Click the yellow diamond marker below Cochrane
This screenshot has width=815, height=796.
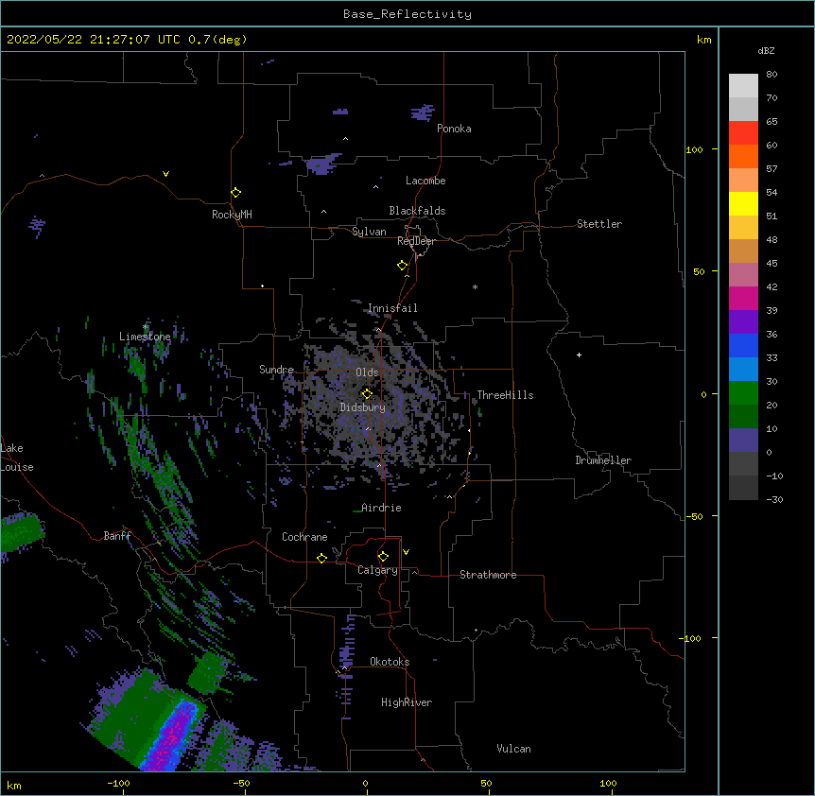(x=321, y=558)
